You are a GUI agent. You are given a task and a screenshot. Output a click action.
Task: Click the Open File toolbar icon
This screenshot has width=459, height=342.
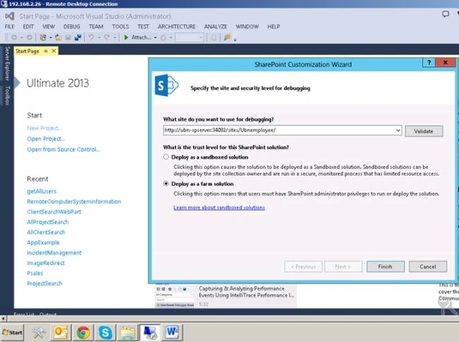(x=58, y=37)
